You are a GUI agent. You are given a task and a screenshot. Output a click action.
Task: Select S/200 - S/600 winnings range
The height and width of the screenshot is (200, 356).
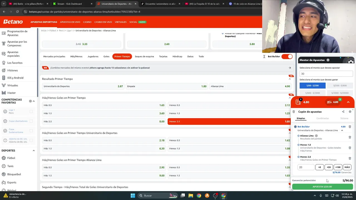(x=340, y=86)
